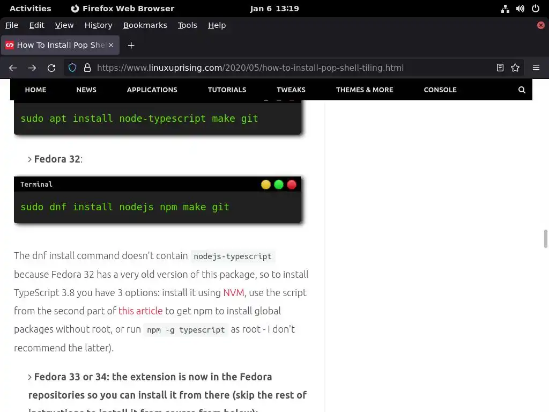
Task: Click the nodejs-typescript inline code
Action: click(x=233, y=256)
